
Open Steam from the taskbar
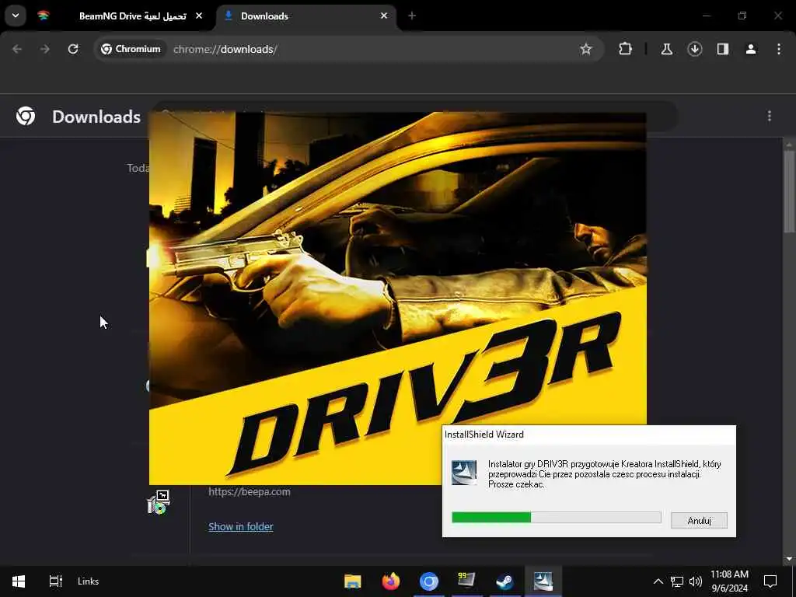tap(504, 581)
